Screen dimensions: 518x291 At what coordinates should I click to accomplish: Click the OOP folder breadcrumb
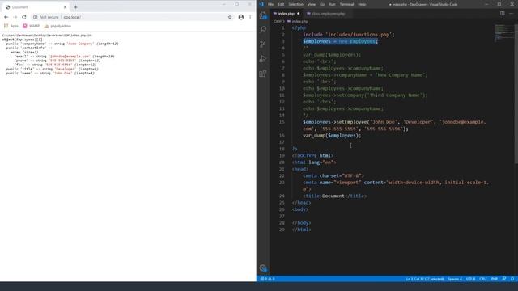(278, 22)
